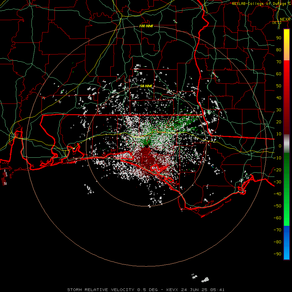
Task: Click the 50 value on color scale
Action: [279, 86]
